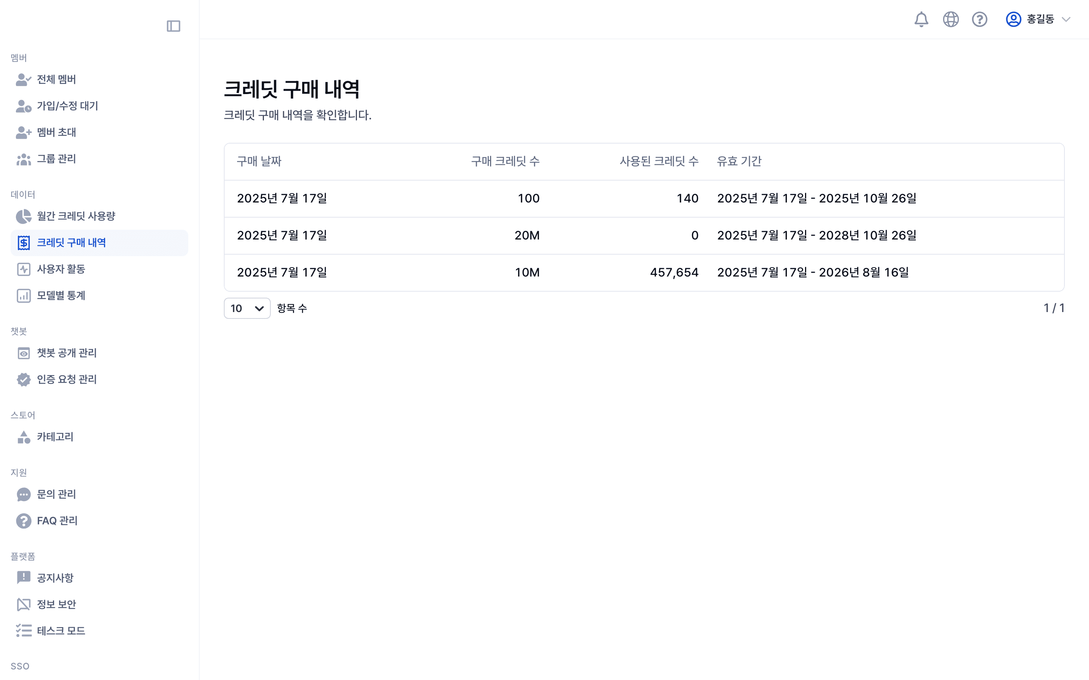Select the 카테고리 store menu item
Viewport: 1089px width, 680px height.
tap(55, 437)
